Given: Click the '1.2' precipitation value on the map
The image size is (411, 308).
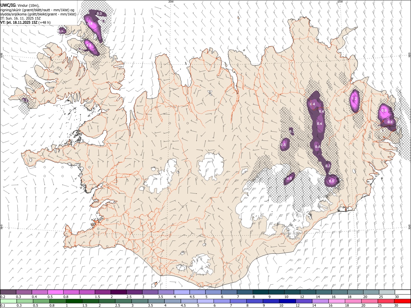Looking at the screenshot, I should [x=354, y=99].
